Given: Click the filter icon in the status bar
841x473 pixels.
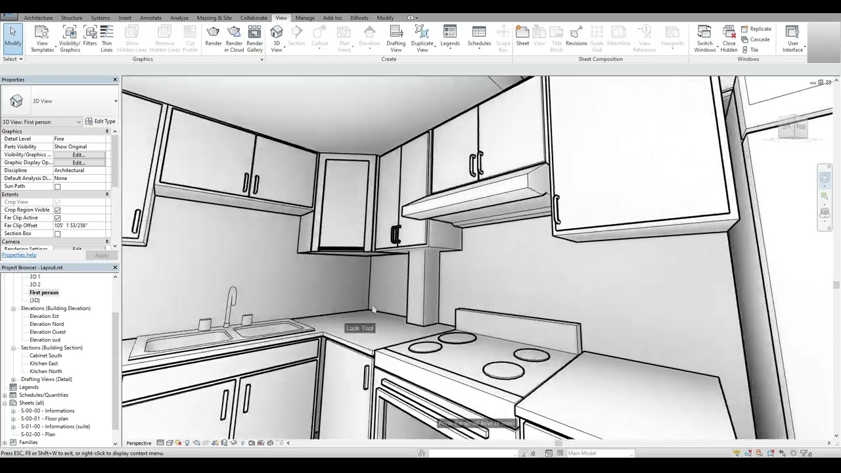Looking at the screenshot, I should click(804, 453).
